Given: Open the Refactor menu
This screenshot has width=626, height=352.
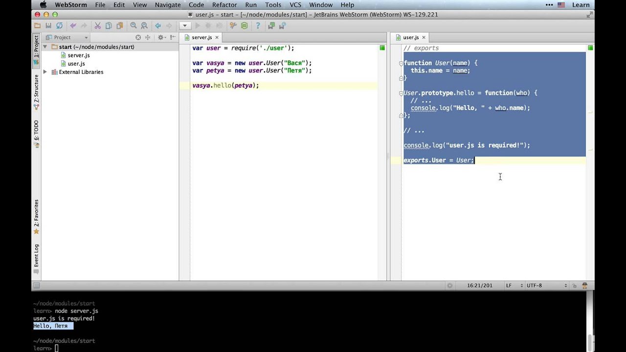Looking at the screenshot, I should (224, 5).
